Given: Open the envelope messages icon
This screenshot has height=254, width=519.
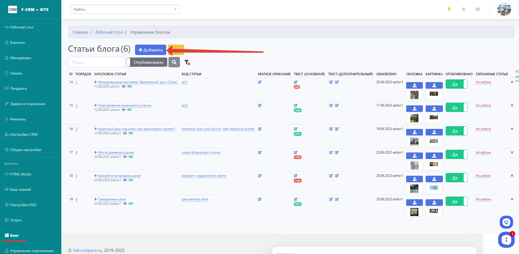Looking at the screenshot, I should tap(478, 9).
